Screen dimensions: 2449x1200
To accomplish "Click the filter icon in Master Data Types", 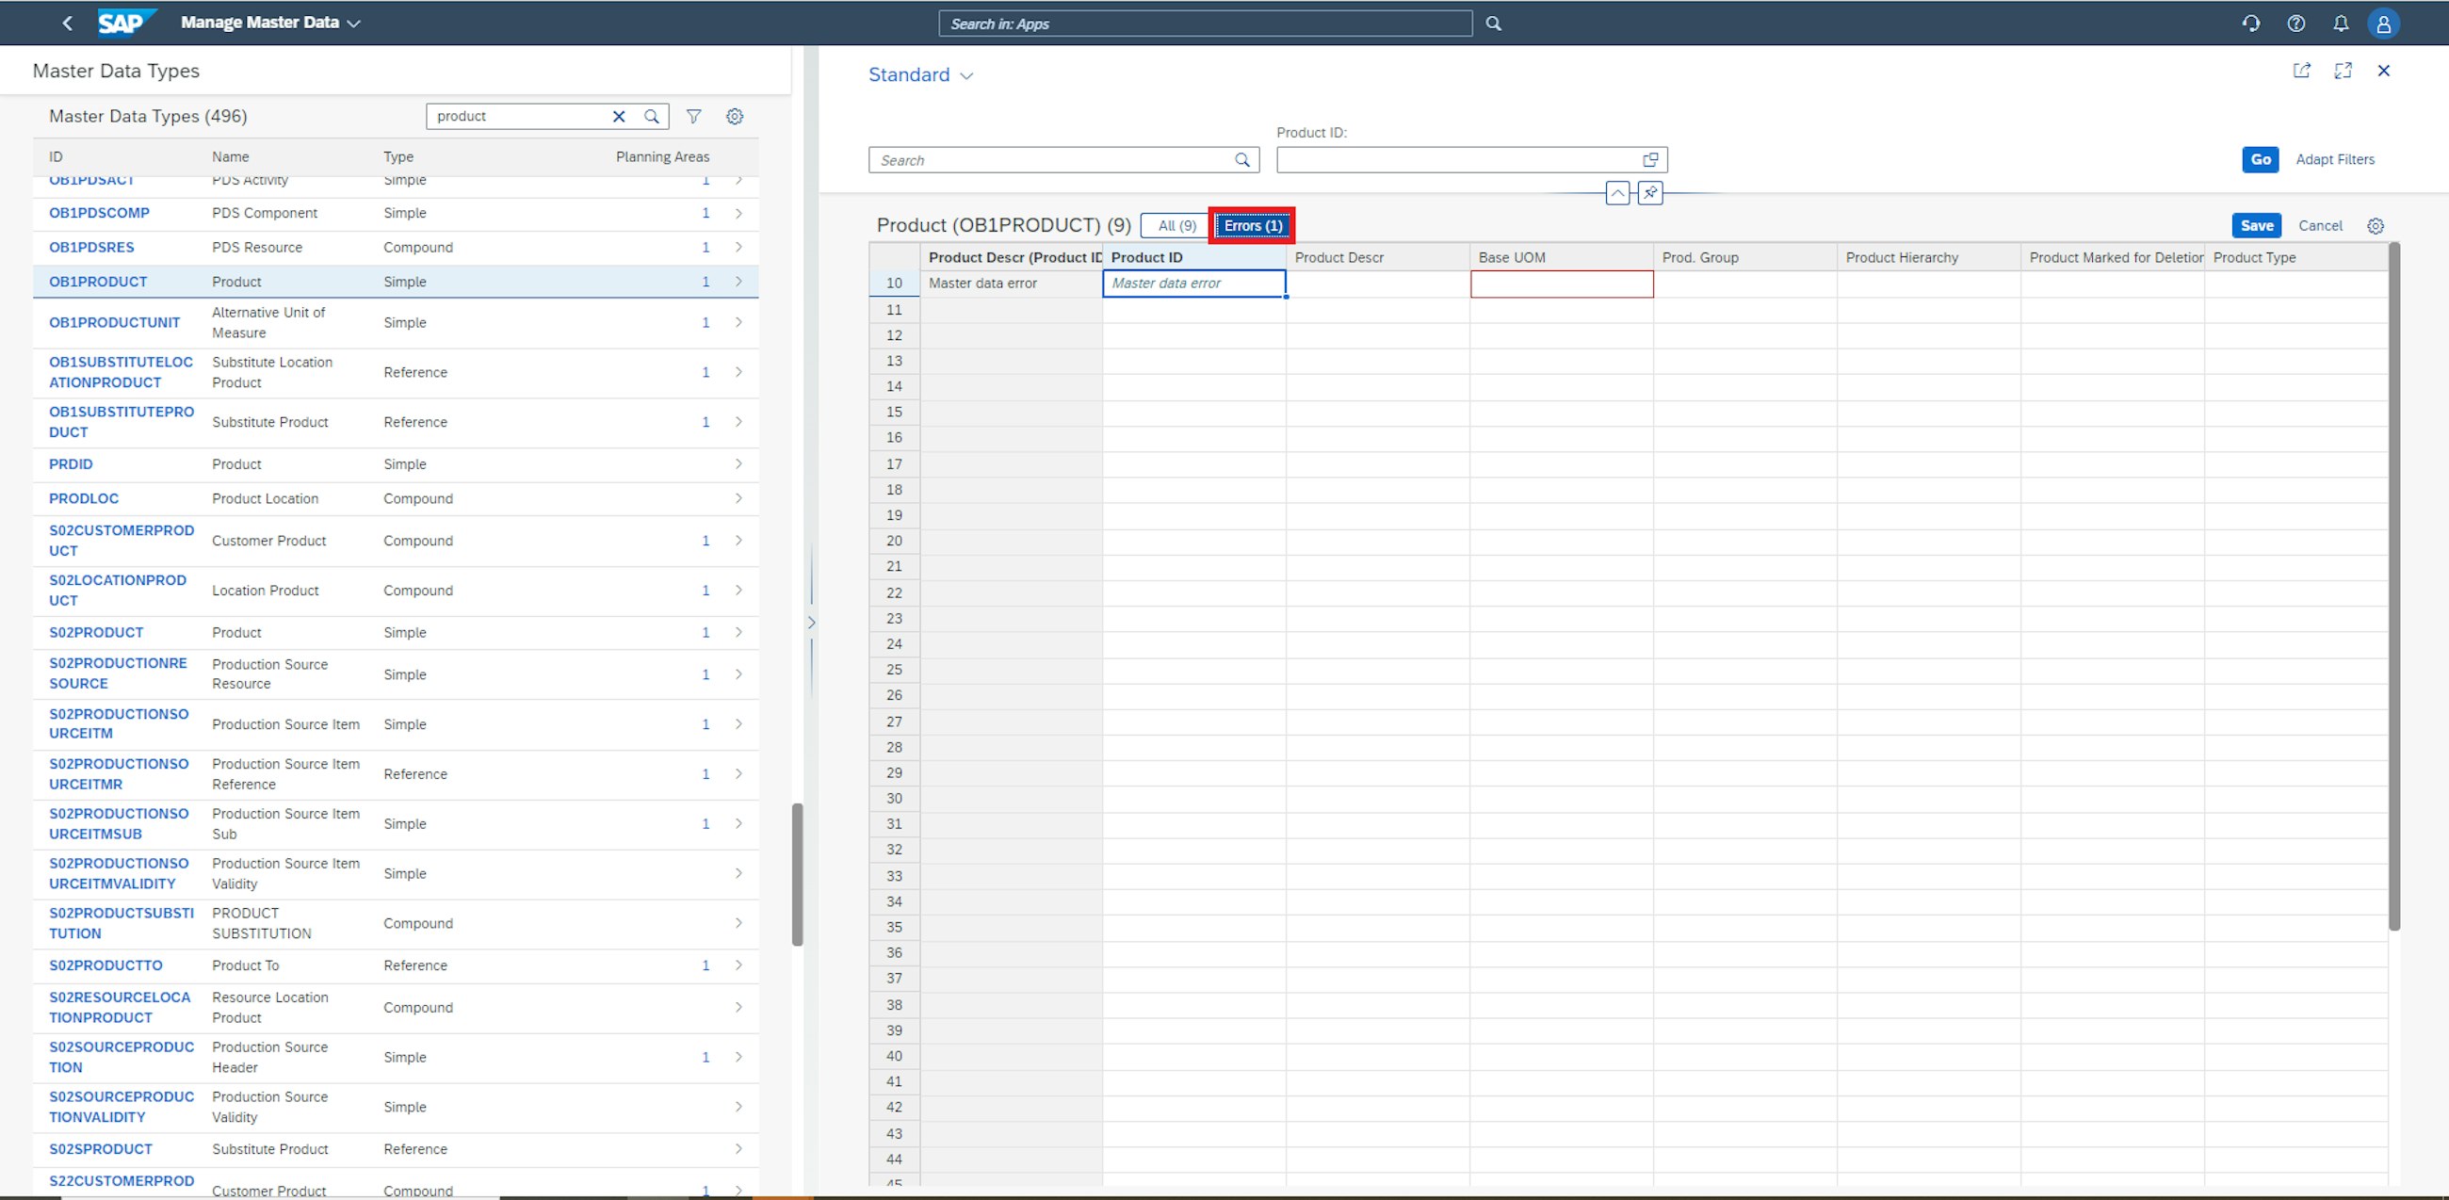I will [x=694, y=116].
